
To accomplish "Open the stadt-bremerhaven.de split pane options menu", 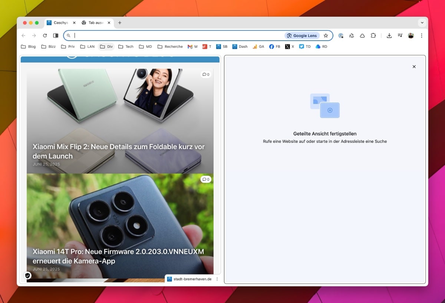I will [x=217, y=279].
